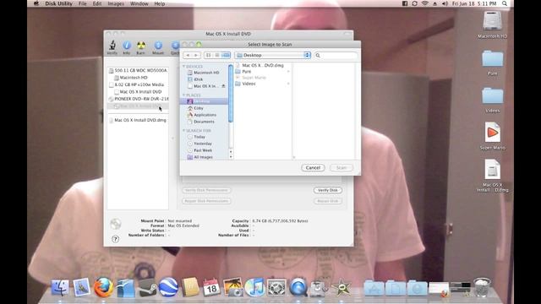
Task: Open Finder from the Dock
Action: [60, 287]
